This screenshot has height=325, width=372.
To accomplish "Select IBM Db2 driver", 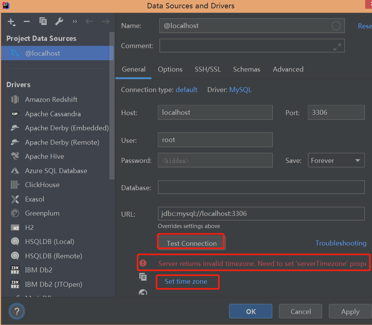I will tap(39, 270).
